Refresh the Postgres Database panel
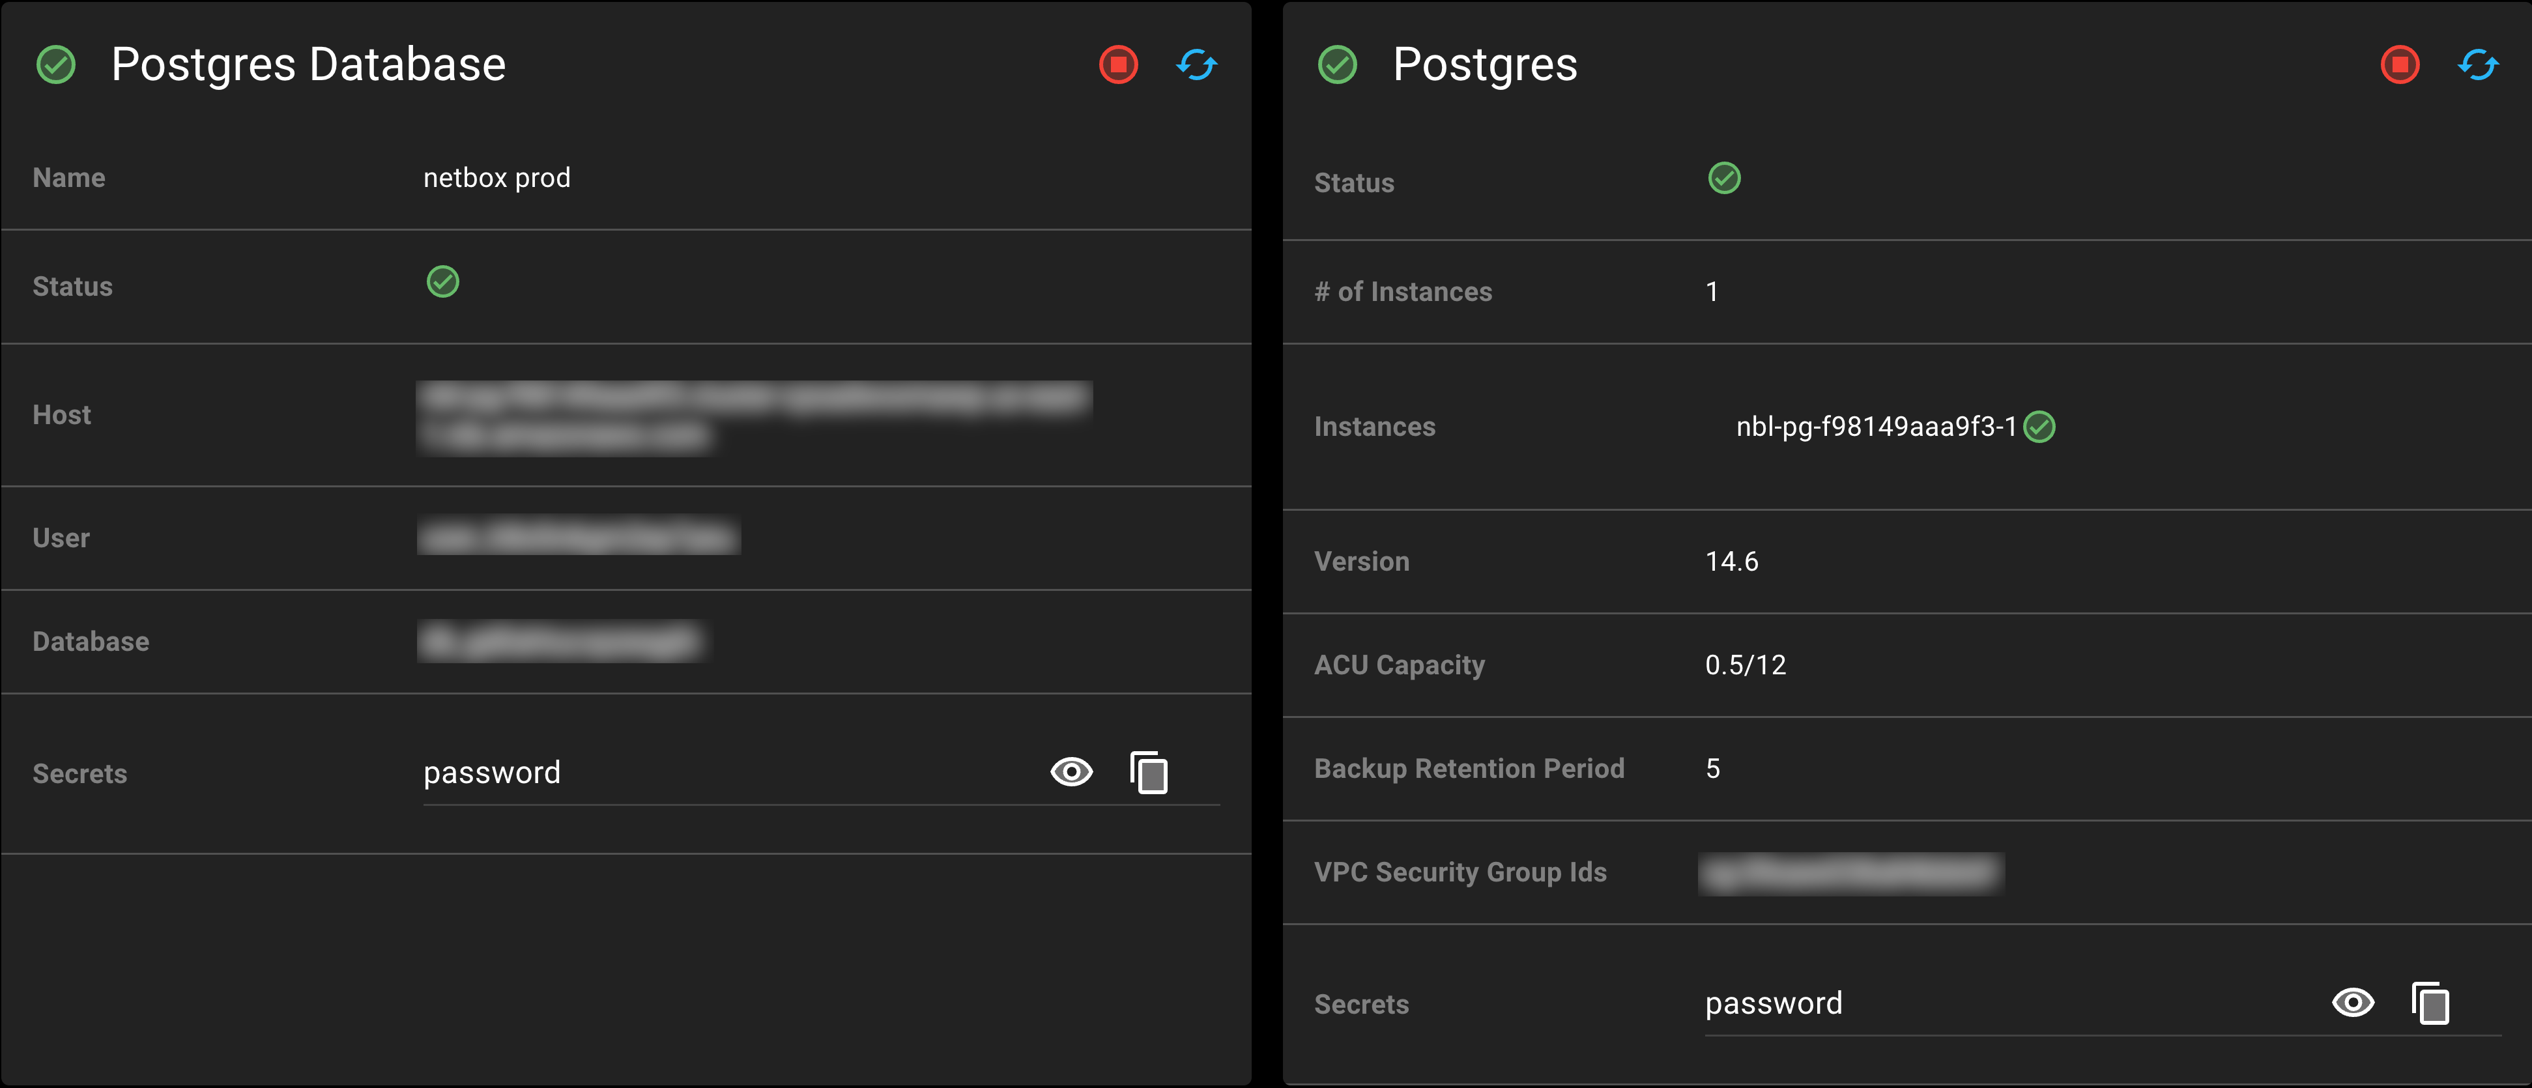This screenshot has height=1088, width=2532. (x=1196, y=65)
